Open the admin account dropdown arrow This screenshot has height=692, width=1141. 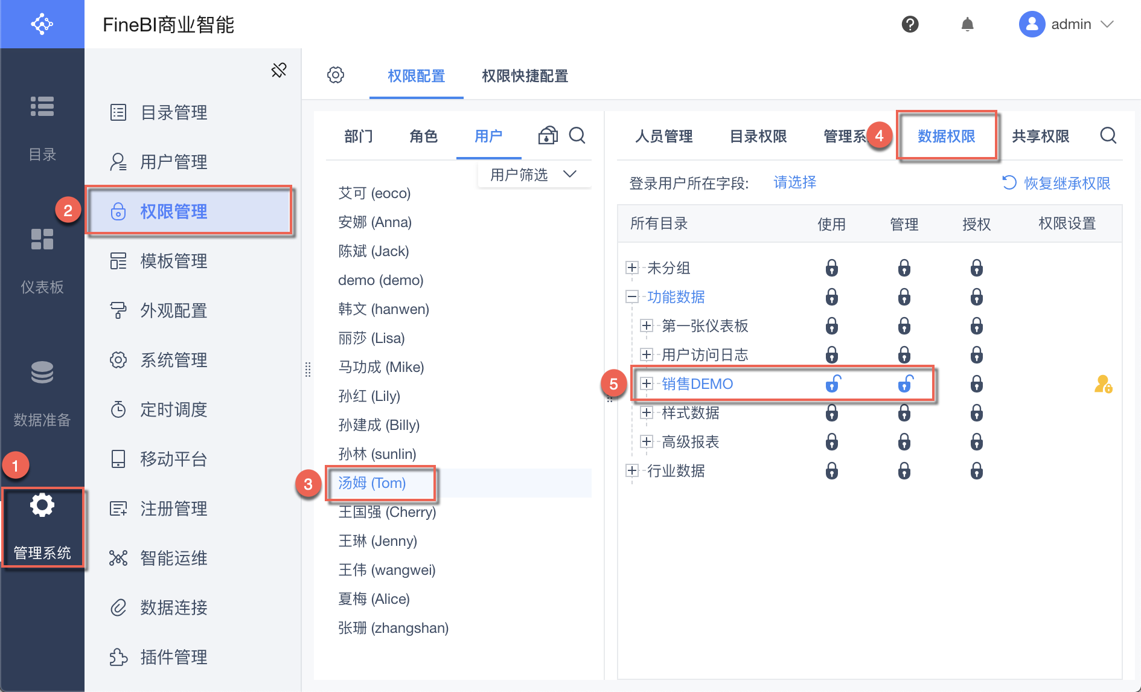1107,24
